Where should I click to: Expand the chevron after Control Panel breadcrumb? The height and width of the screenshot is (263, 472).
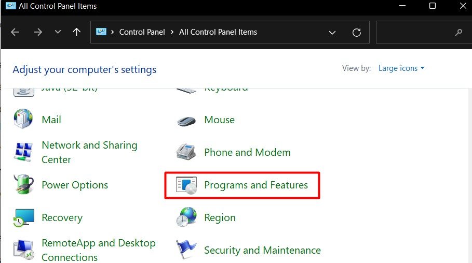click(172, 32)
